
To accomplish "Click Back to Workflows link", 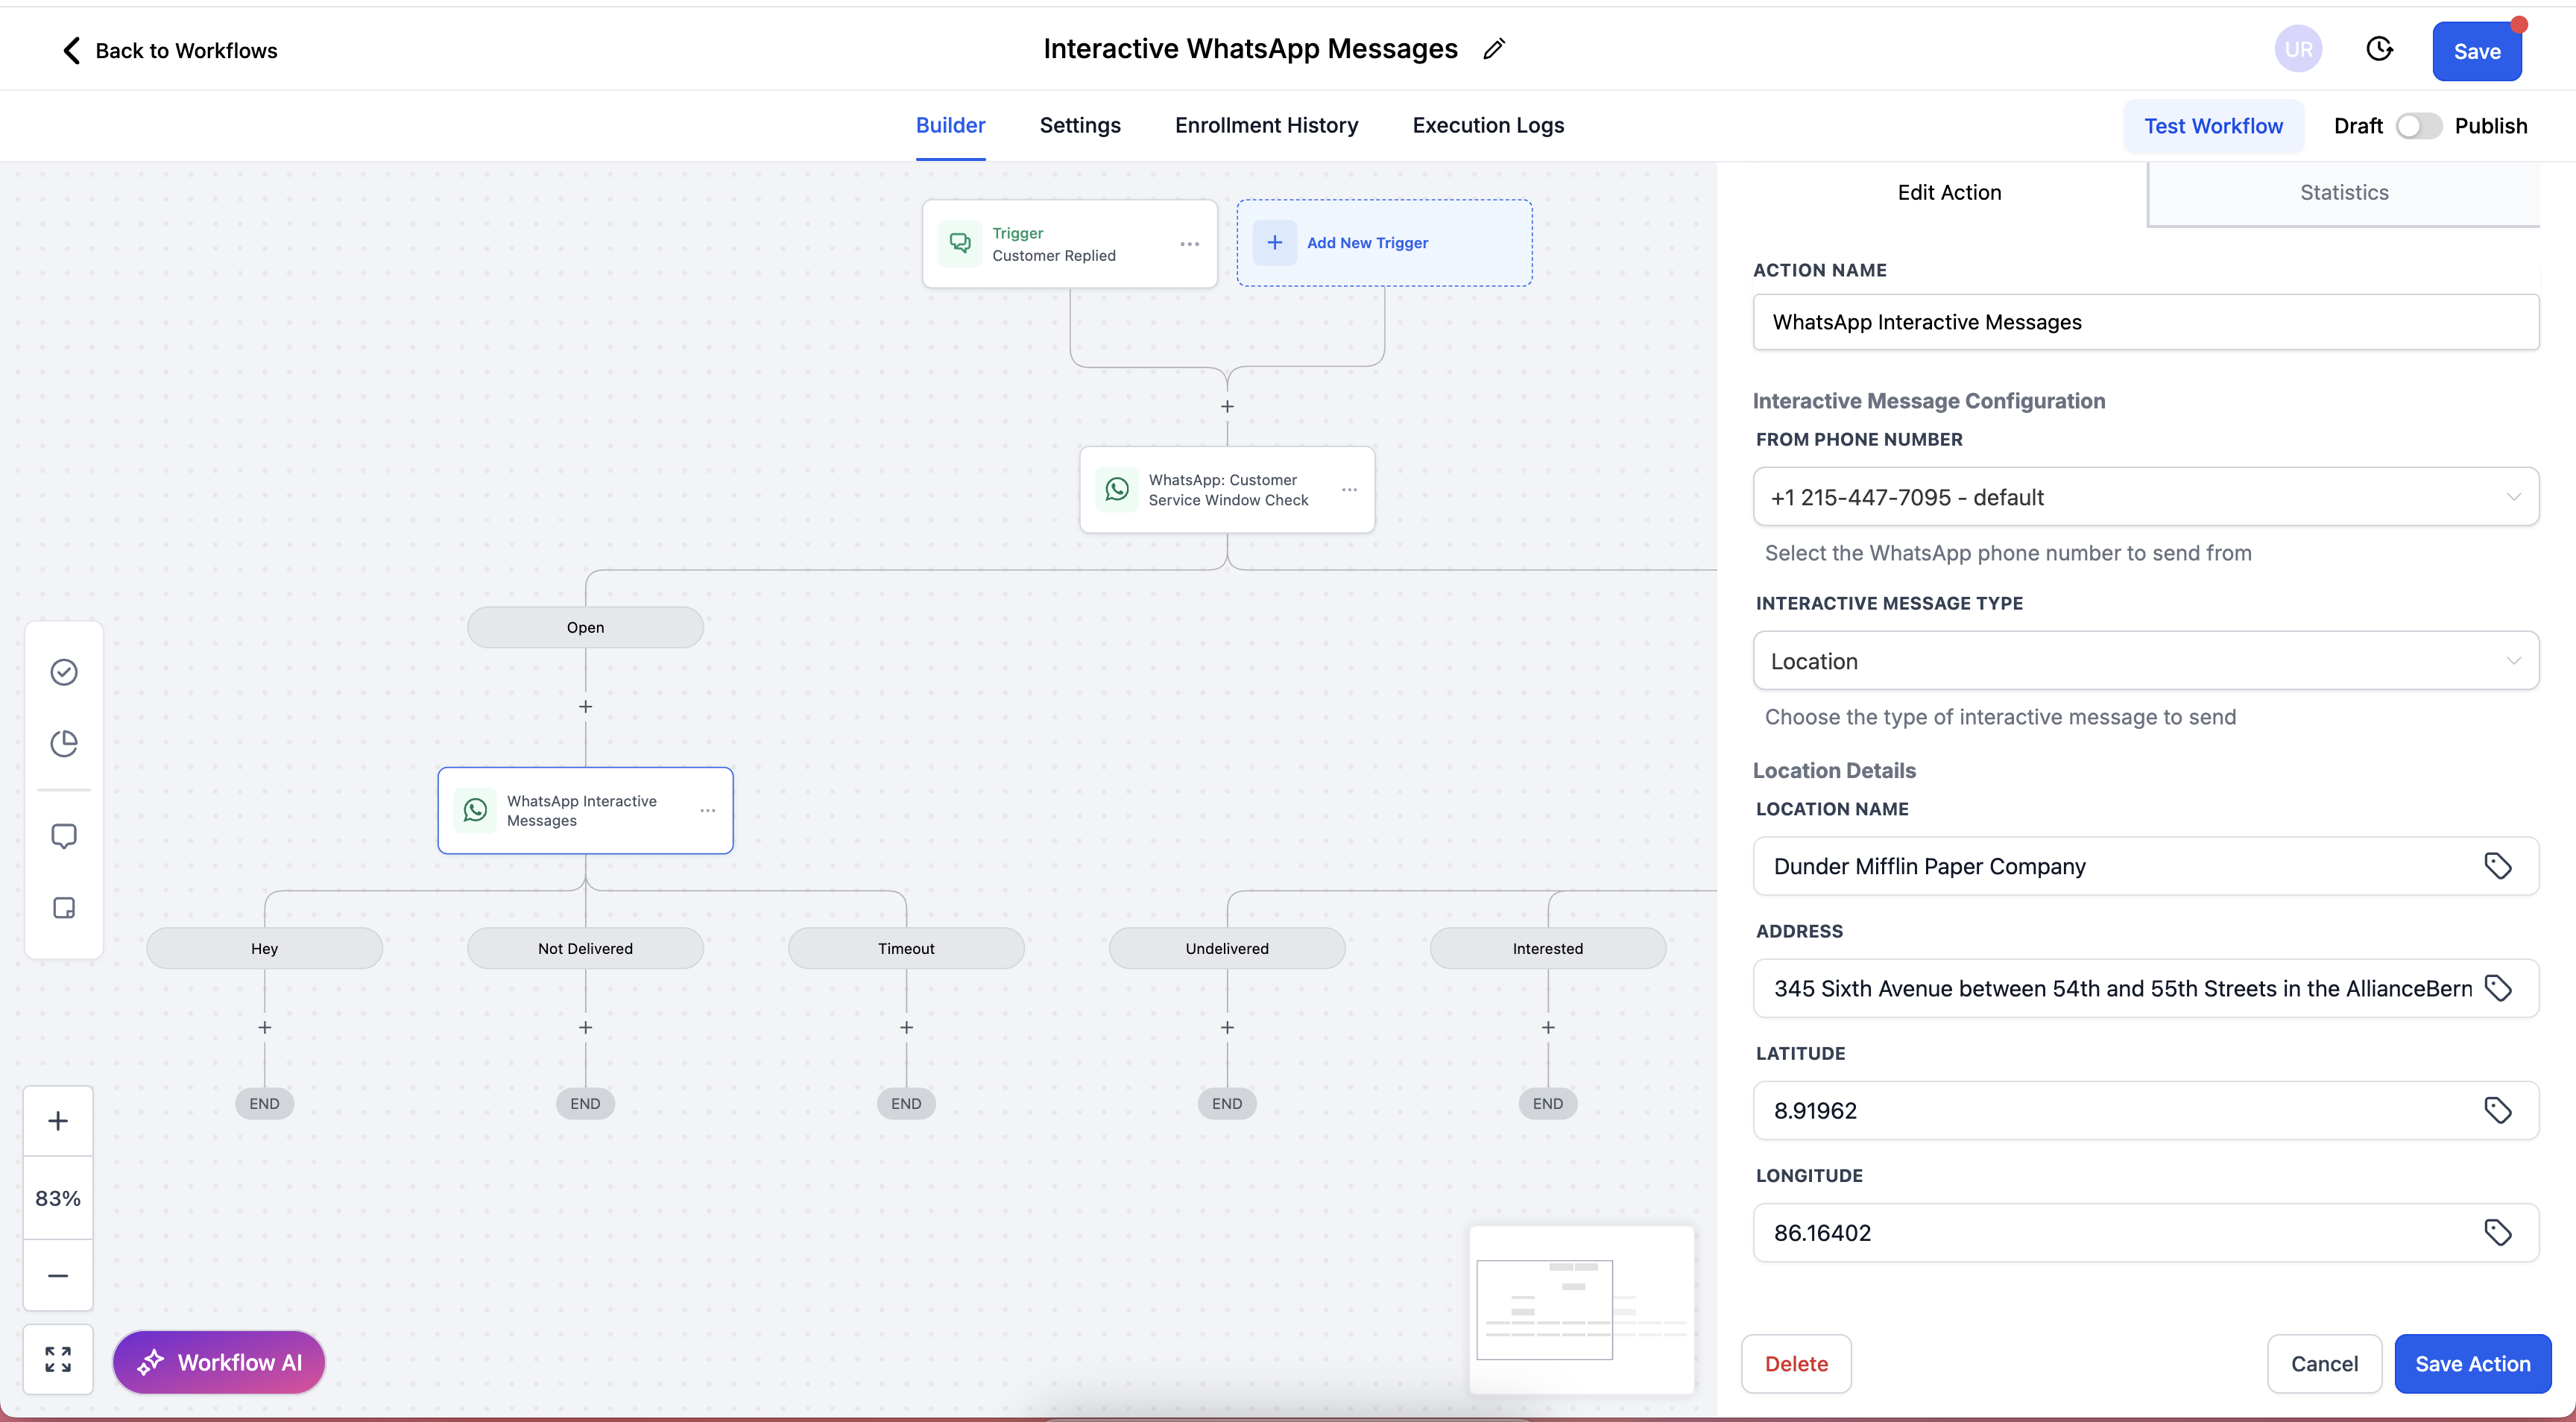I will point(170,51).
